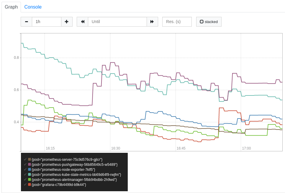Toggle checkmark for grafana series

pyautogui.click(x=25, y=184)
